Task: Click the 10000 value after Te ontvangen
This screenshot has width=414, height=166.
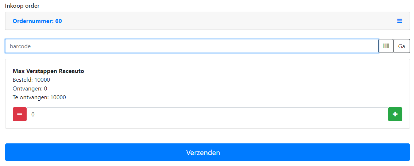Action: click(x=58, y=97)
